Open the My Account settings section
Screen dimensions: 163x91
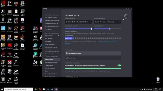click(51, 18)
